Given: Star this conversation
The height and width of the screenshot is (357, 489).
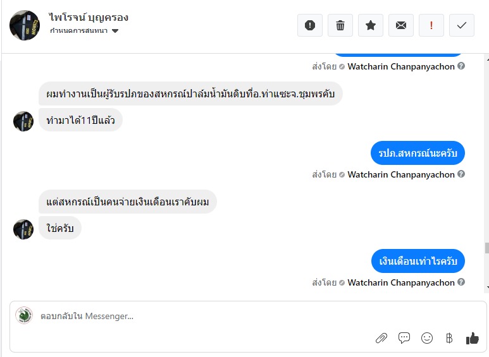Looking at the screenshot, I should pyautogui.click(x=371, y=25).
